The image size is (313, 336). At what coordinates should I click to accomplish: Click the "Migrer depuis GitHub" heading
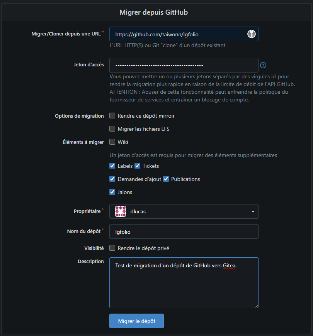tap(154, 12)
